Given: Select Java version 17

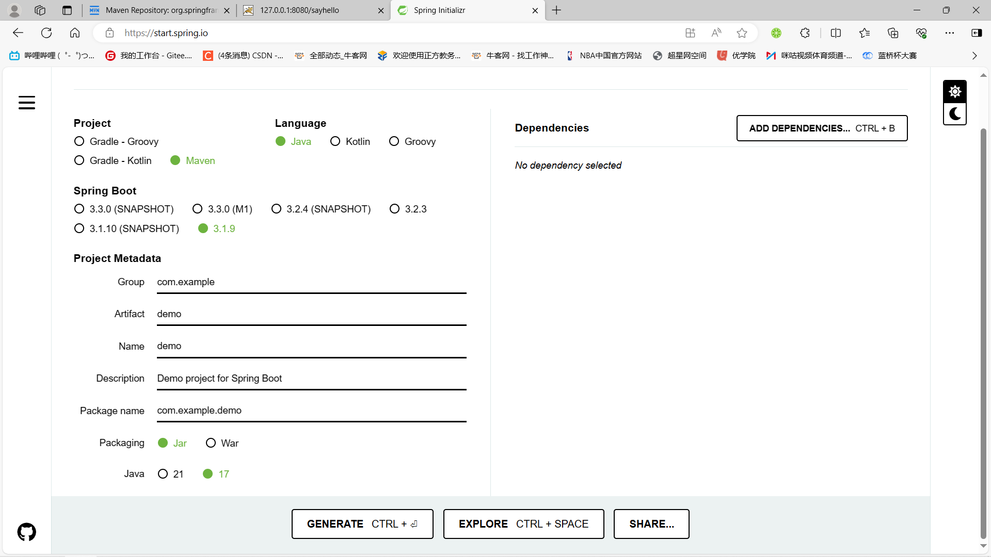Looking at the screenshot, I should click(216, 474).
